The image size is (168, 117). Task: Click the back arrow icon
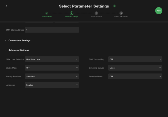pyautogui.click(x=6, y=6)
